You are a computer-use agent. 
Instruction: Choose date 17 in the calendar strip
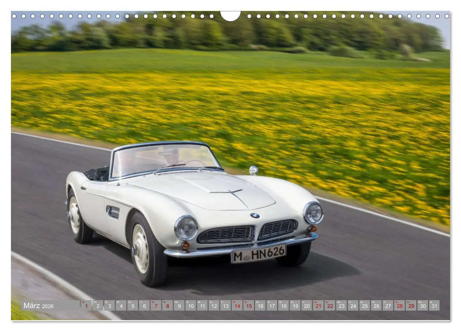(272, 306)
